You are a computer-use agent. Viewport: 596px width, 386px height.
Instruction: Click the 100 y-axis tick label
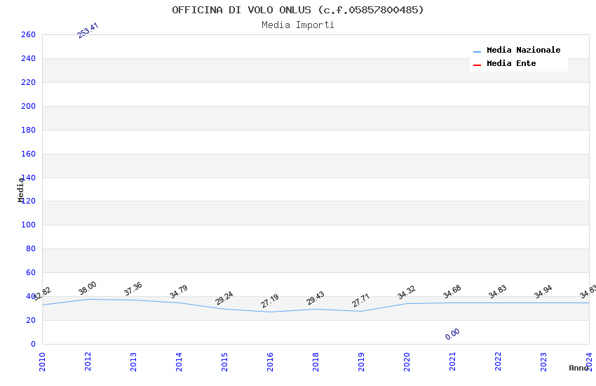click(29, 225)
